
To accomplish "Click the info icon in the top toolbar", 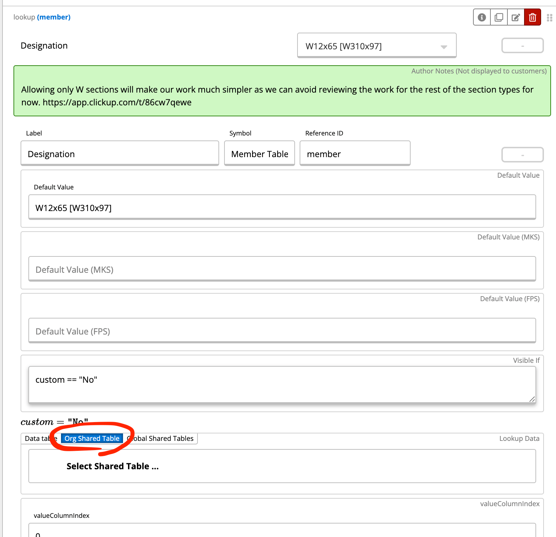I will pyautogui.click(x=482, y=17).
